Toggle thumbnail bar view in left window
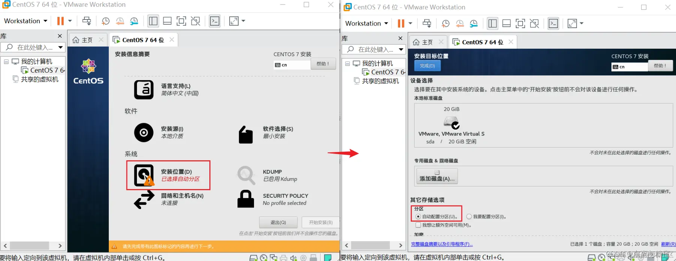The image size is (676, 261). (x=167, y=21)
